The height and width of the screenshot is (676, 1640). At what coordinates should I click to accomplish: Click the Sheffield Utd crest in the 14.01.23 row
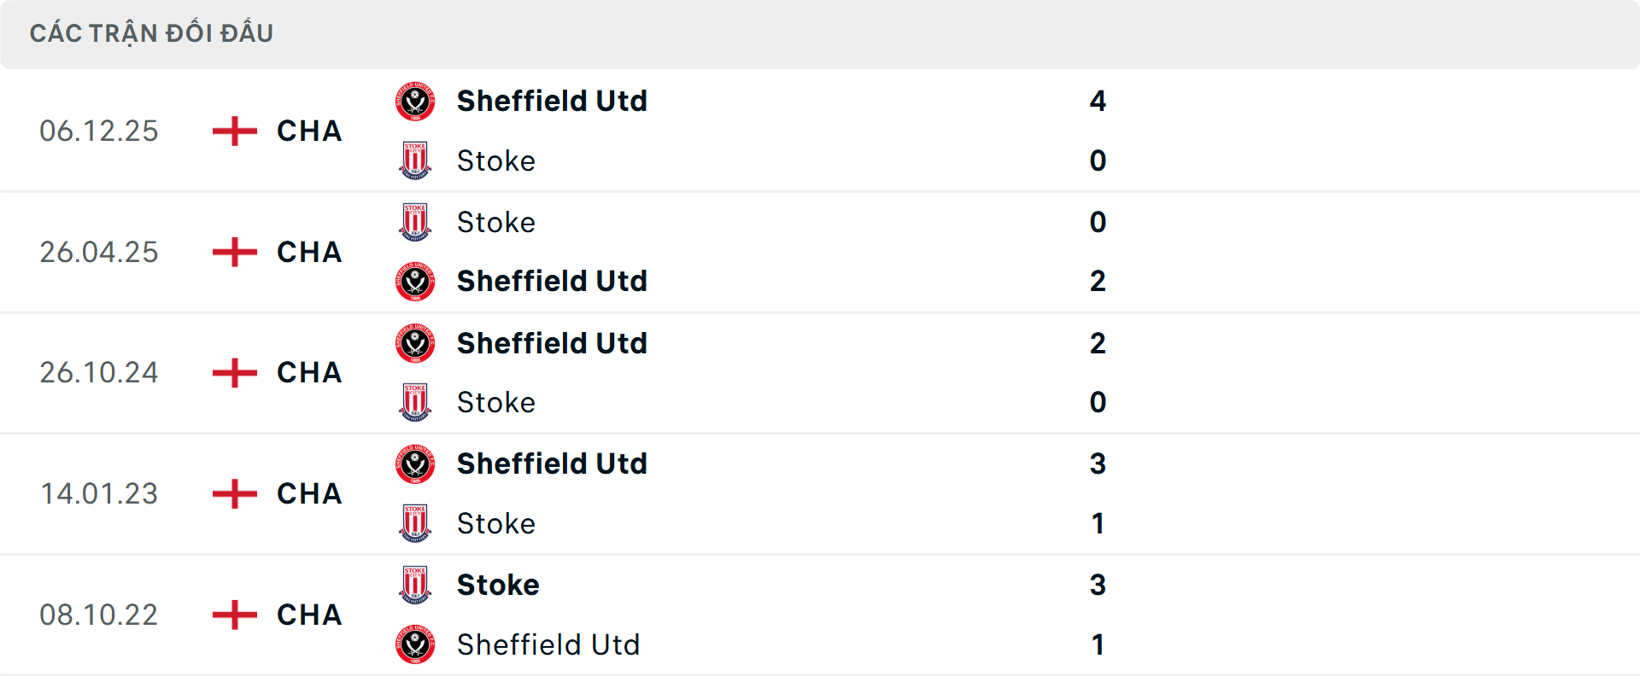click(x=415, y=464)
